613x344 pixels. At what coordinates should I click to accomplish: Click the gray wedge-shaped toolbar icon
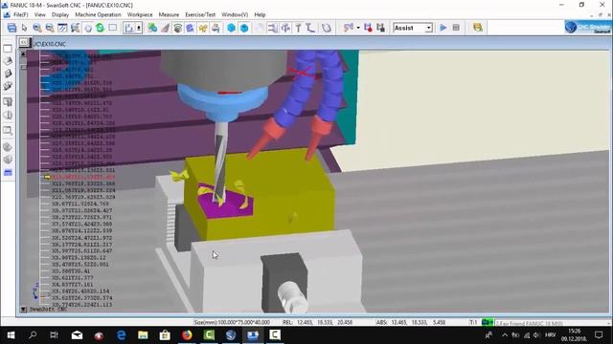[166, 28]
